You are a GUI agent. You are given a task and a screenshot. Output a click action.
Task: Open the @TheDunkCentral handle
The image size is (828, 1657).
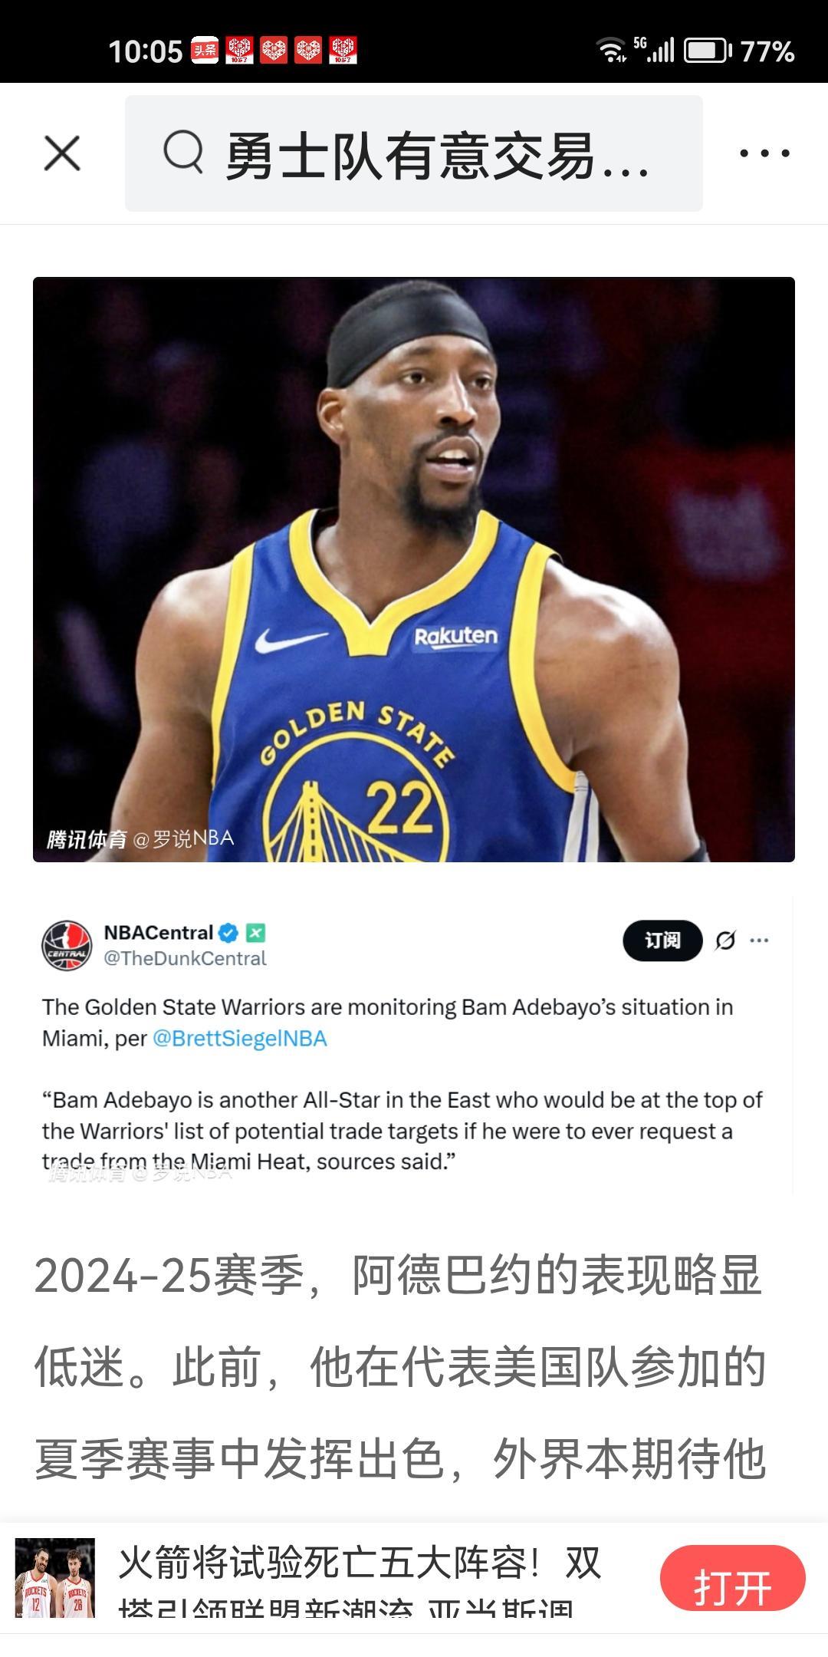click(185, 958)
